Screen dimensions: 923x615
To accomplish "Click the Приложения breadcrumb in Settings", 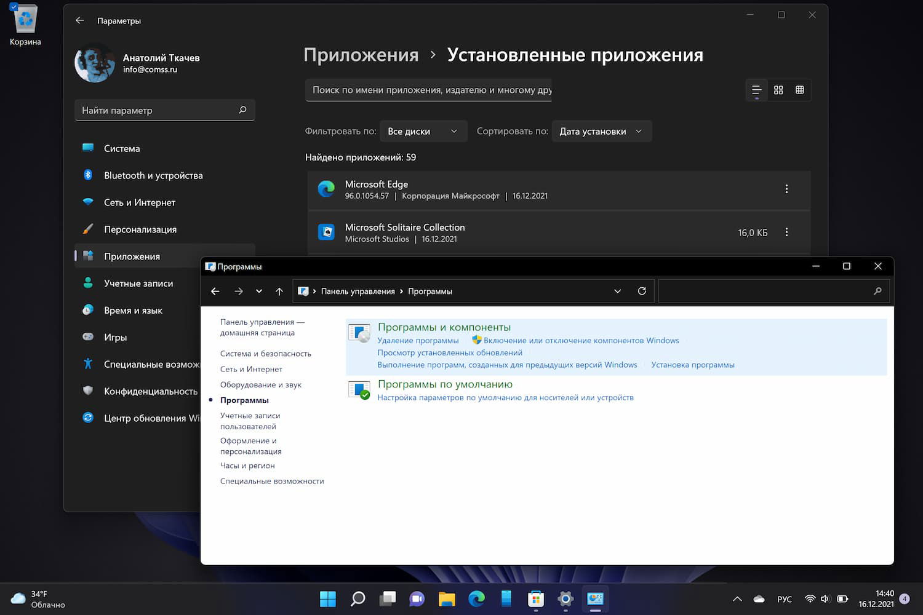I will [x=361, y=55].
